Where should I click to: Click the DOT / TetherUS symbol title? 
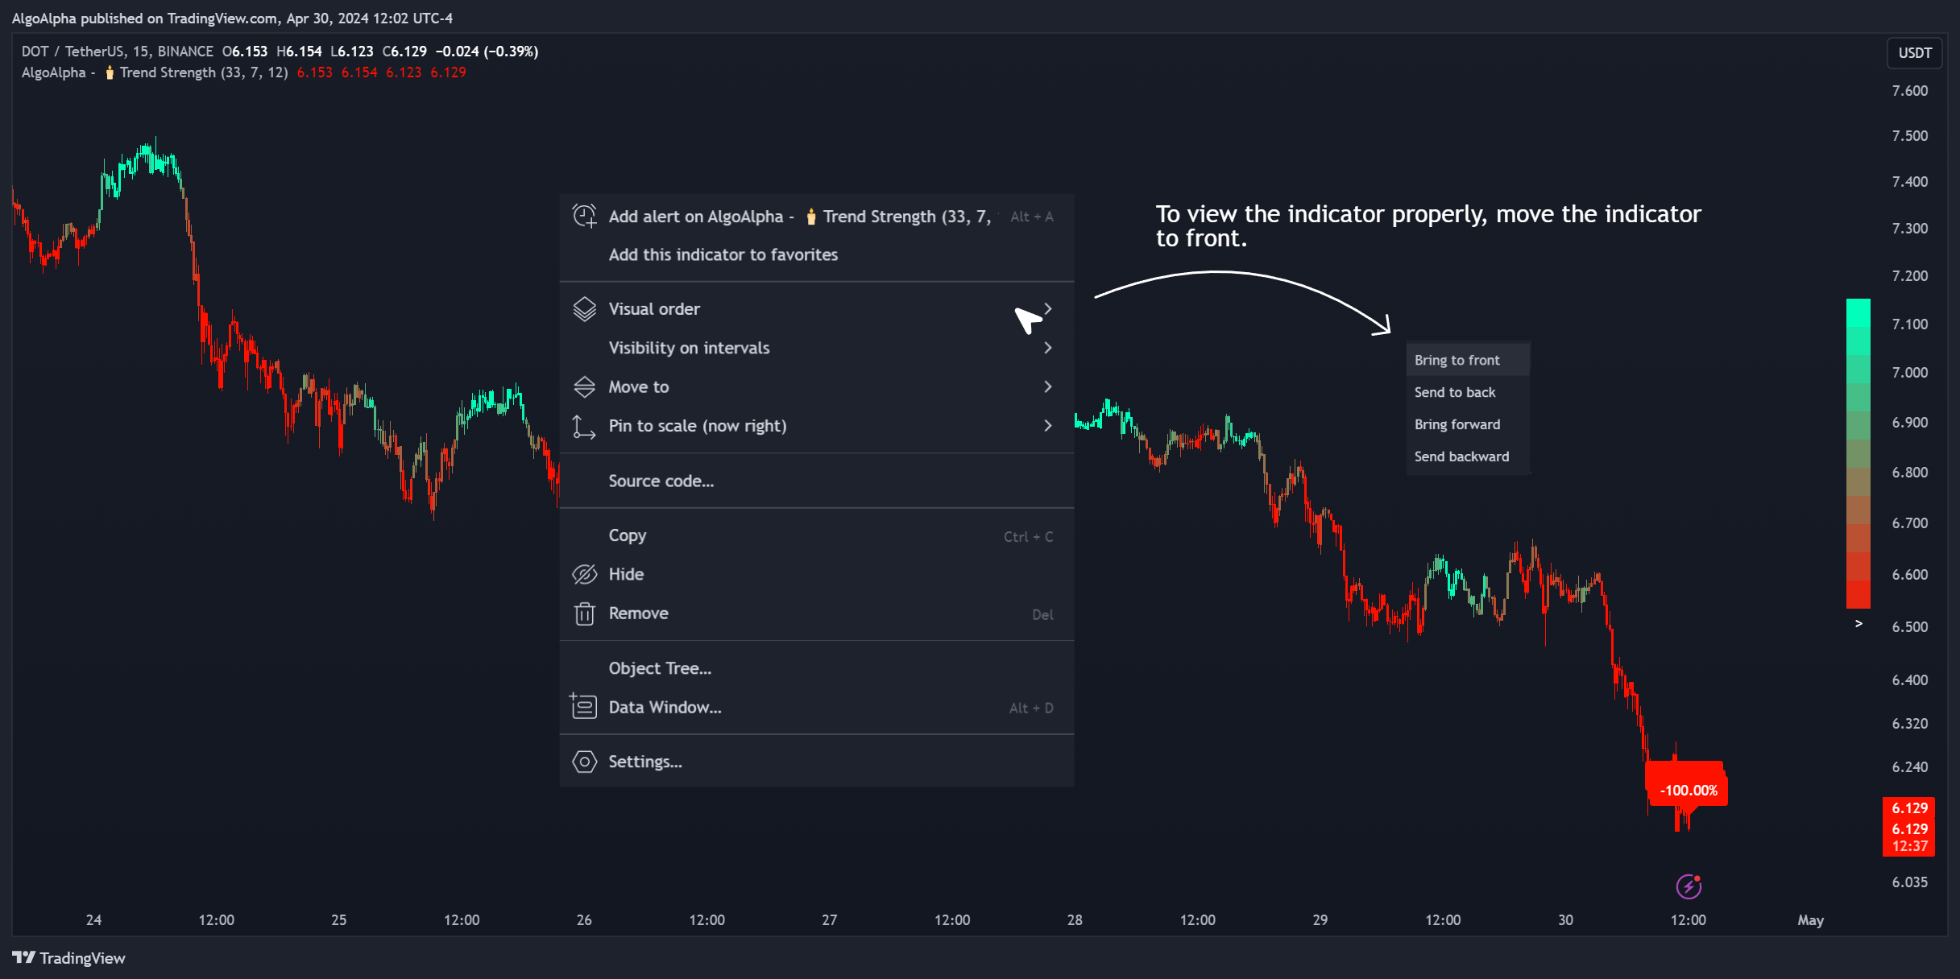pyautogui.click(x=117, y=52)
